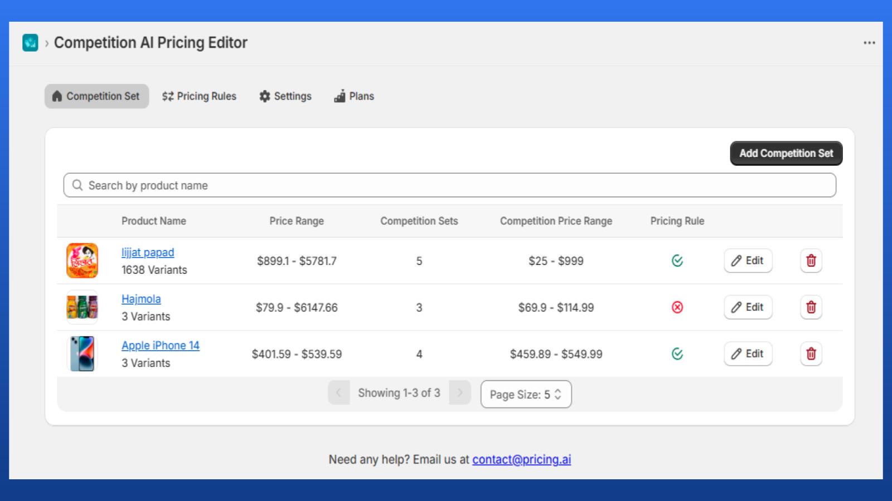Viewport: 892px width, 501px height.
Task: Delete the Hajmola competition set
Action: tap(811, 307)
